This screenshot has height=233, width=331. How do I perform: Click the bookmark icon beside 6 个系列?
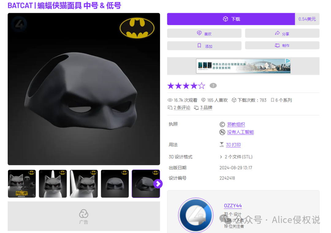pos(272,100)
